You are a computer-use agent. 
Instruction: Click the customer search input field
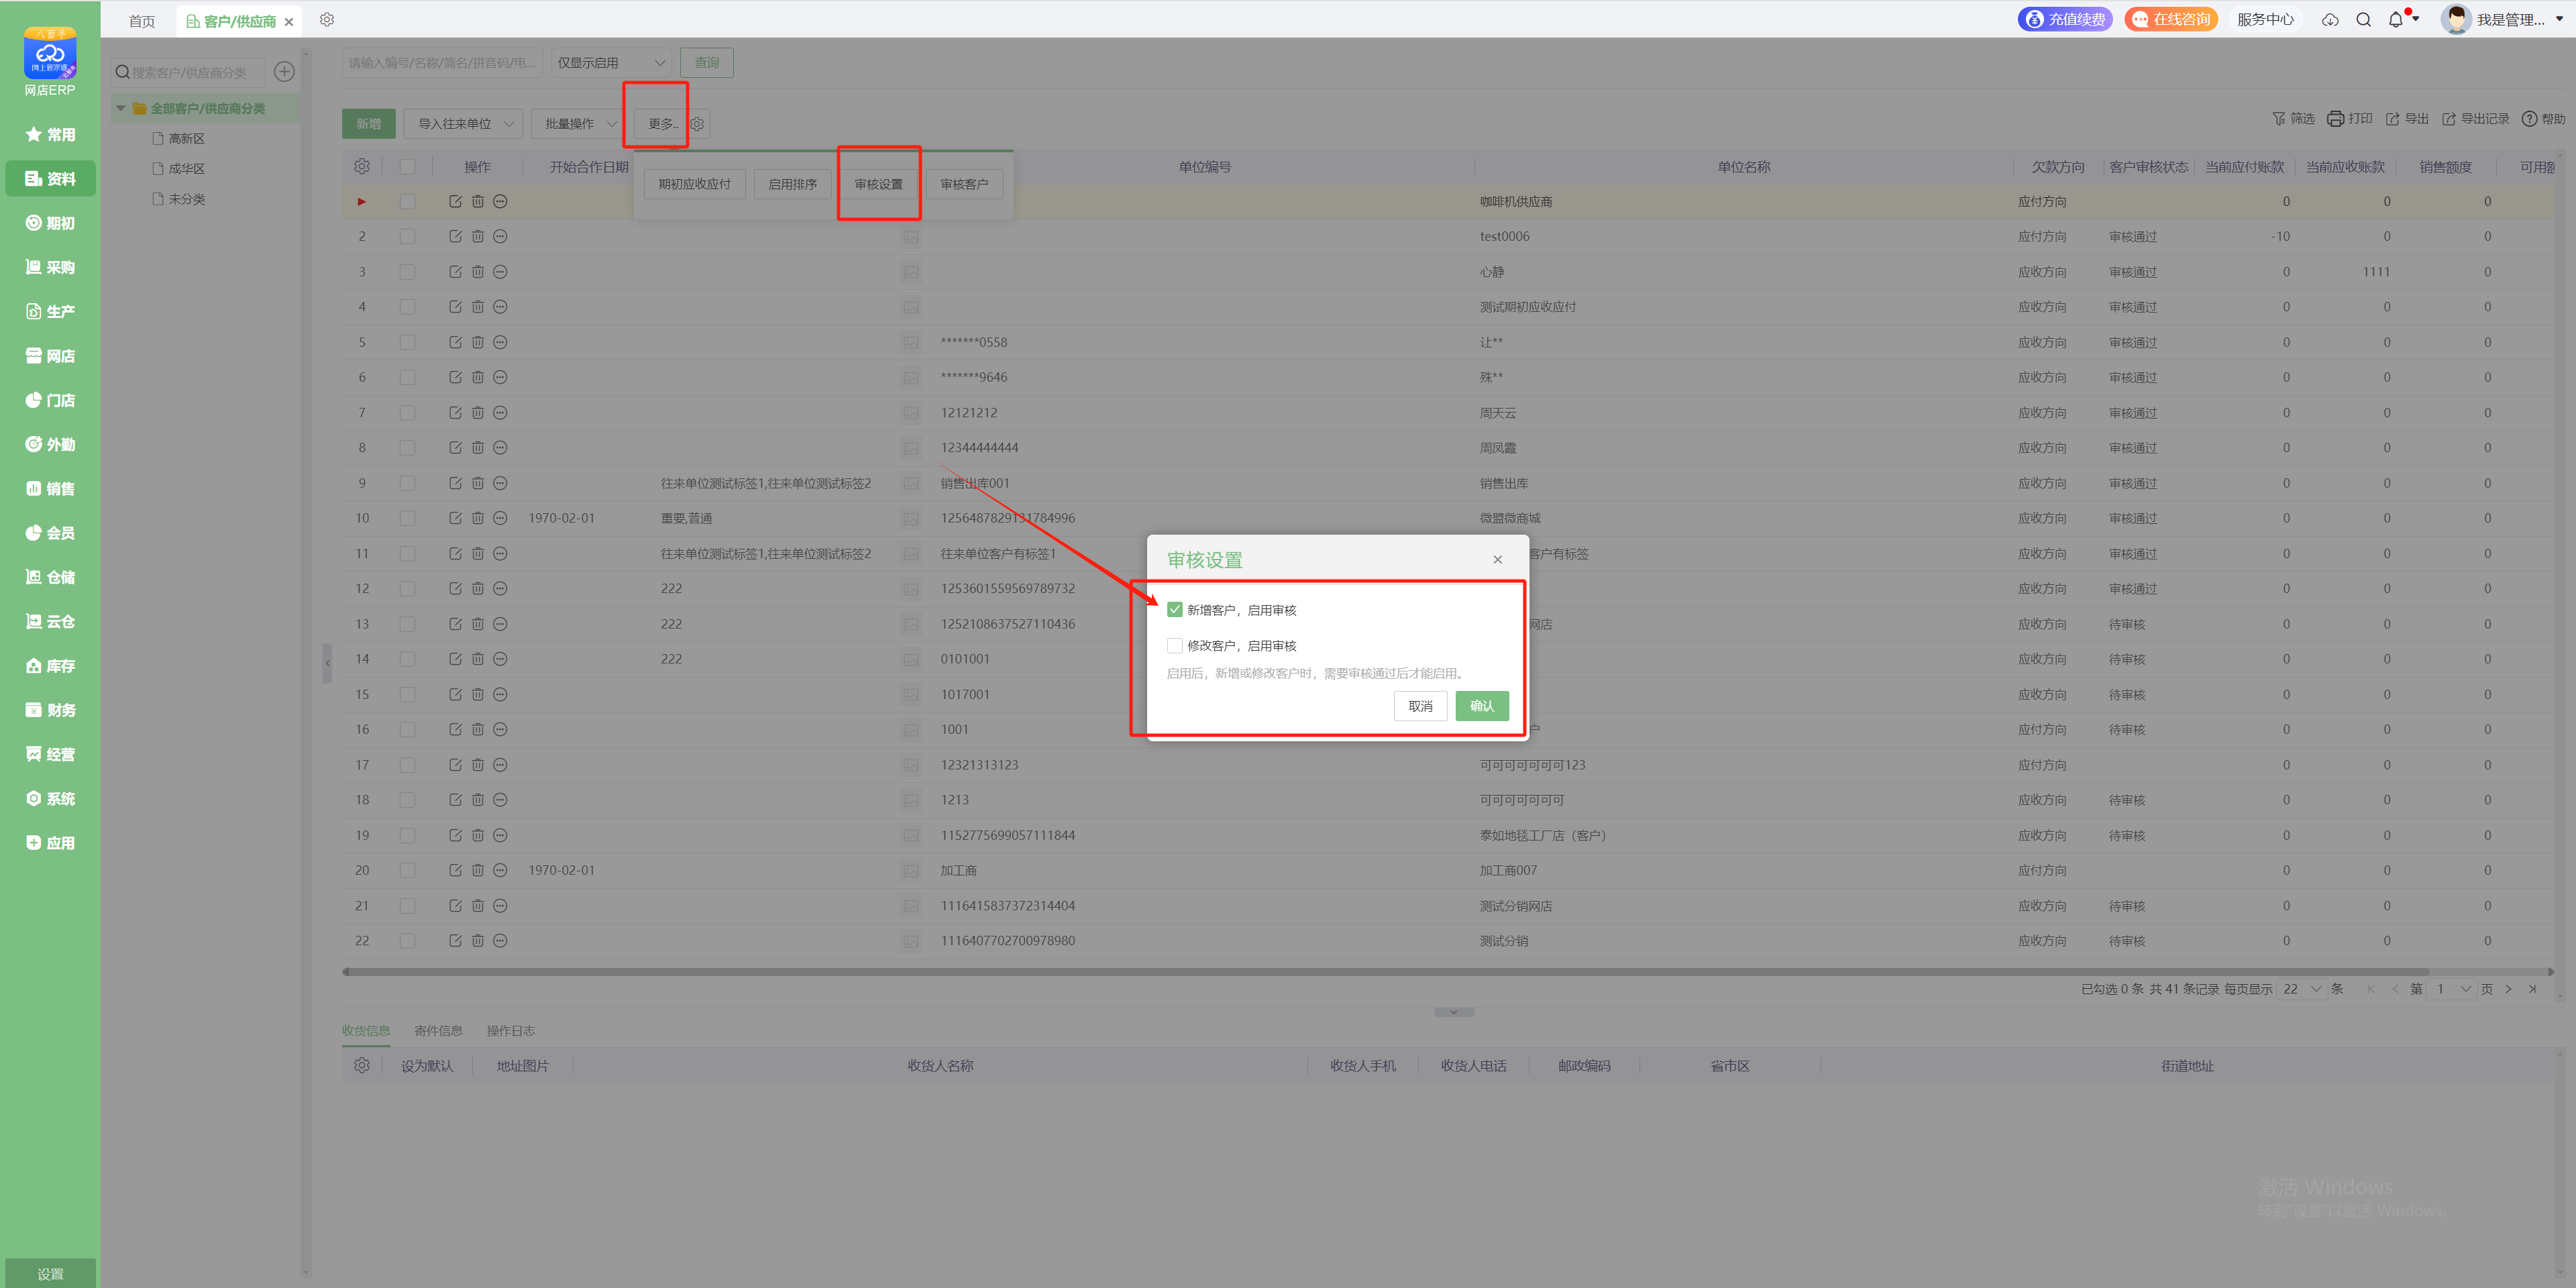[x=443, y=62]
